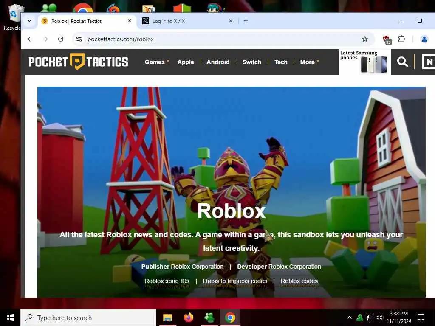This screenshot has height=326, width=435.
Task: Click the Publisher Roblox Corporation text
Action: [182, 267]
